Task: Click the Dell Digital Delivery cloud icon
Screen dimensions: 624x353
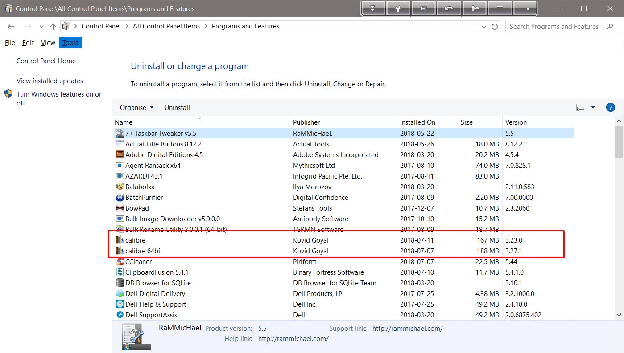Action: [120, 293]
